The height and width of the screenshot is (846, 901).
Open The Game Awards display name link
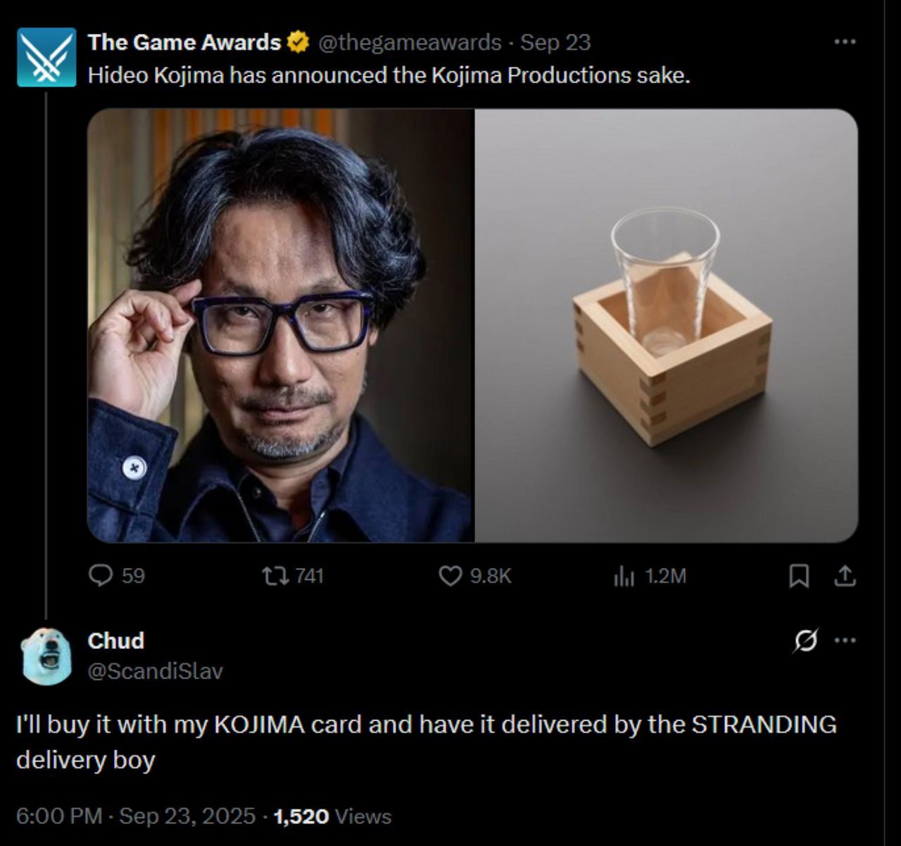[184, 42]
